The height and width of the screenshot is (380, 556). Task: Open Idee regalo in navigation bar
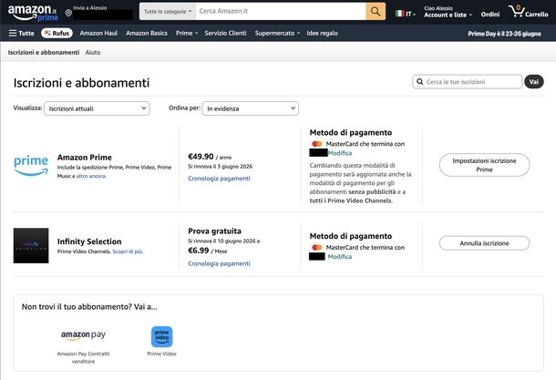point(322,33)
